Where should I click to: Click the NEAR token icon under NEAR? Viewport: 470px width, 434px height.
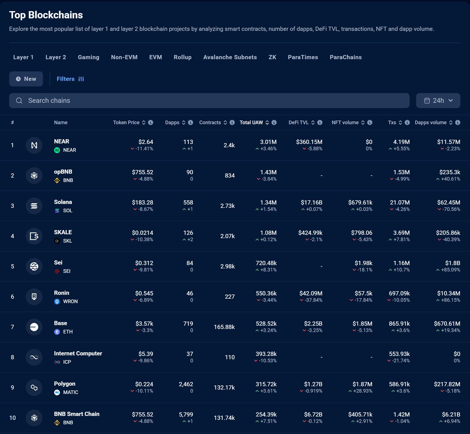tap(57, 150)
